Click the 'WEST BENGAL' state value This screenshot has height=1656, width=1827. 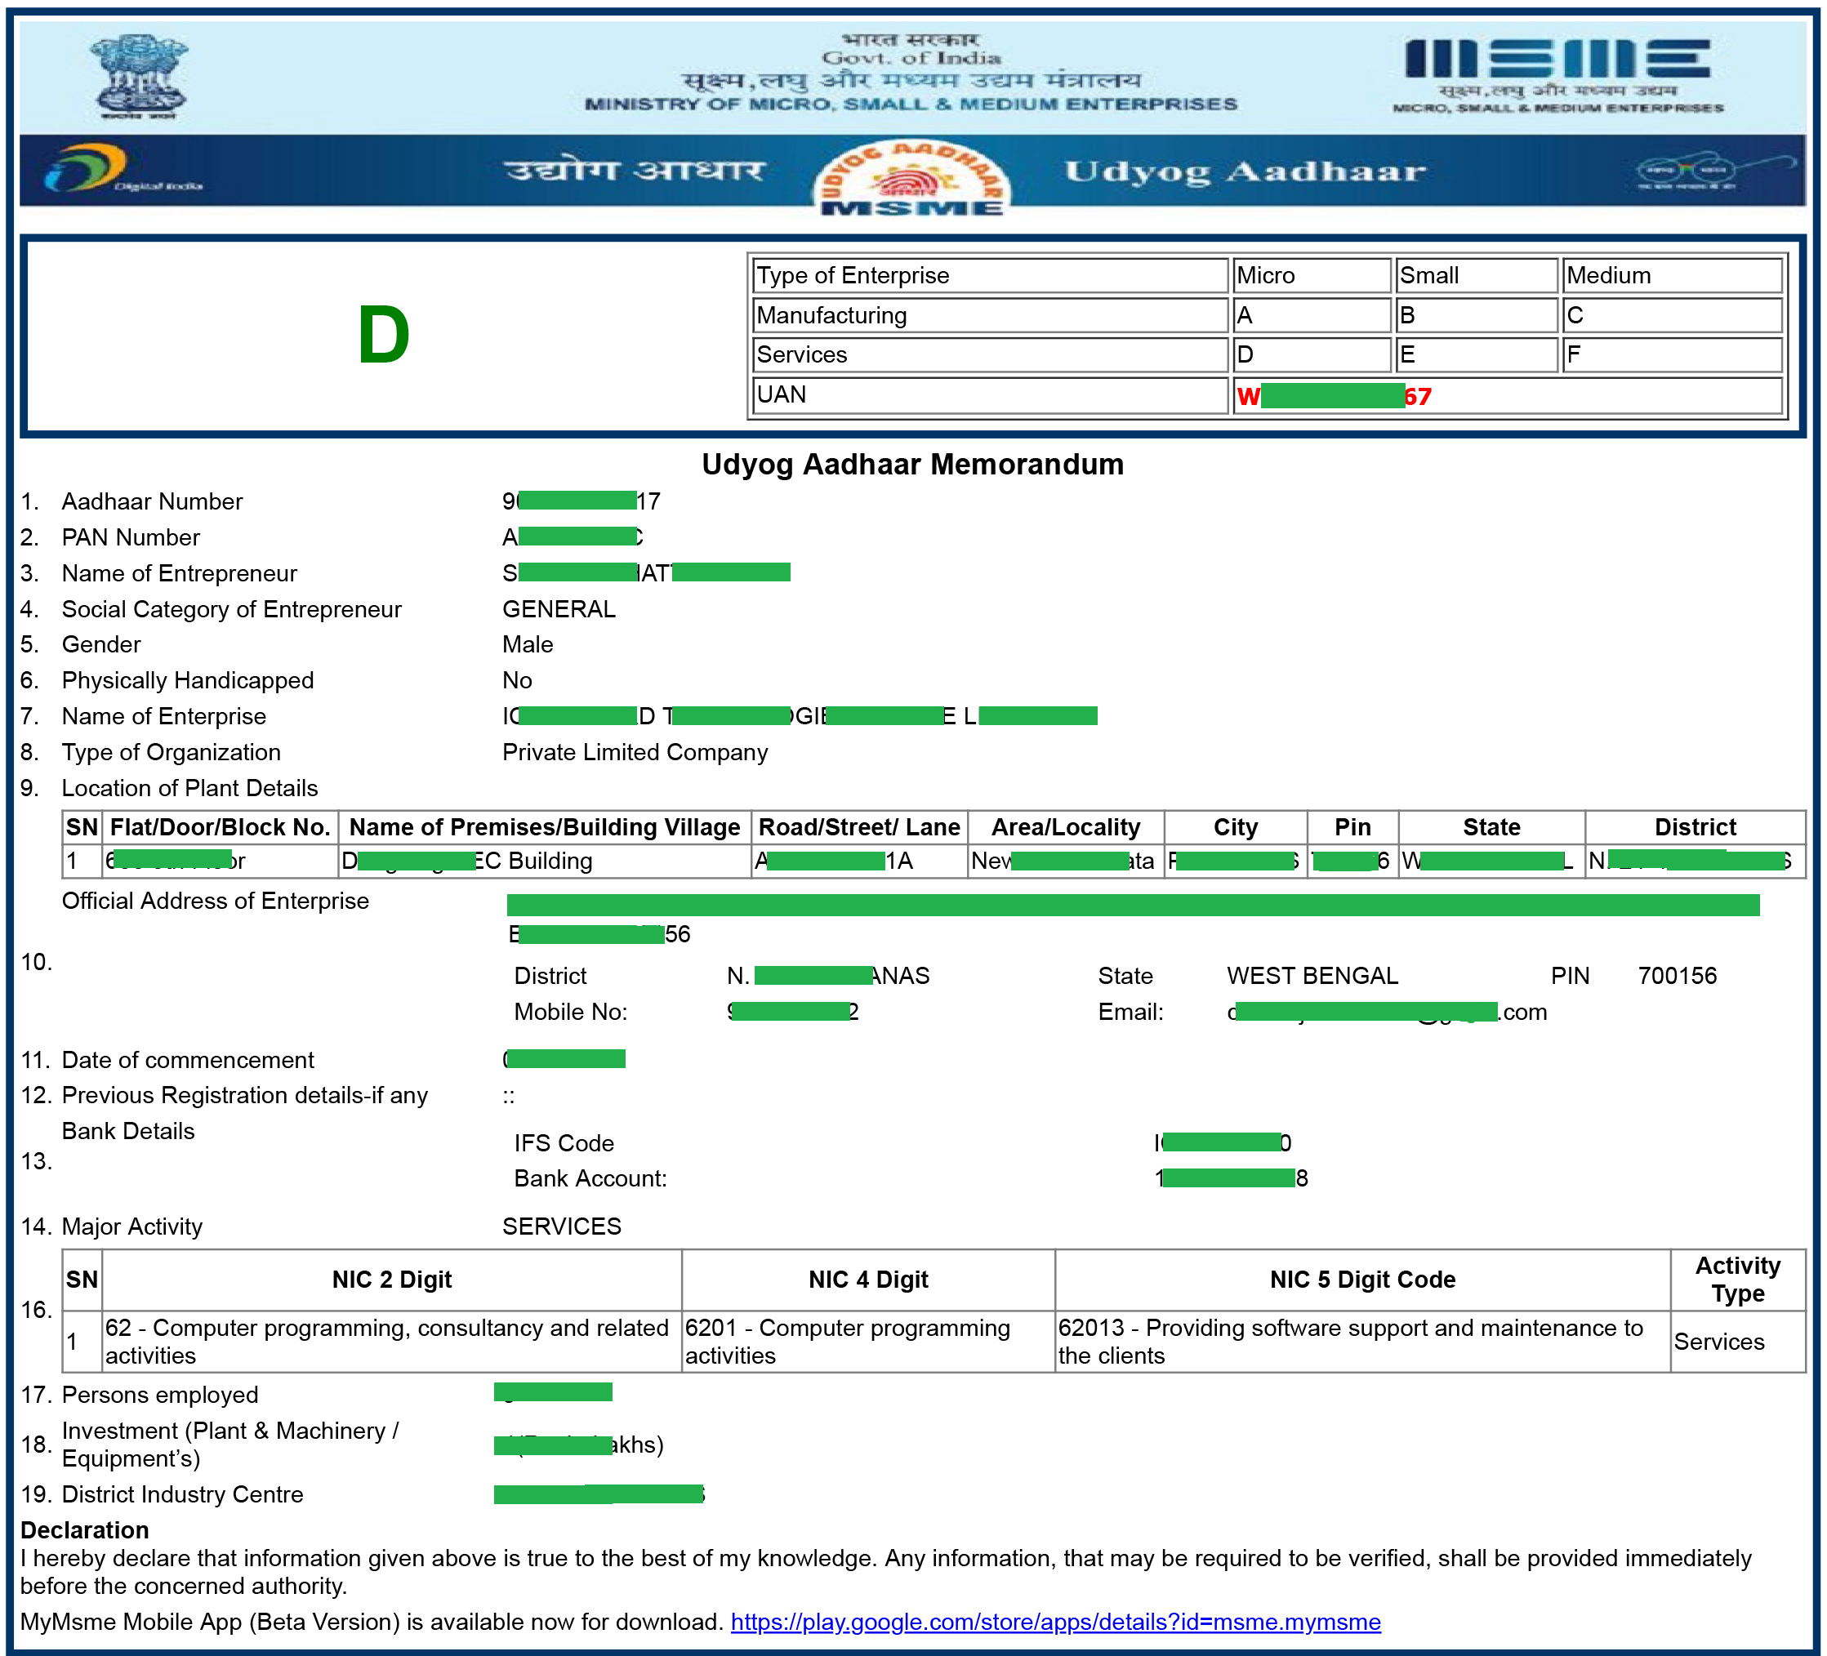1312,976
